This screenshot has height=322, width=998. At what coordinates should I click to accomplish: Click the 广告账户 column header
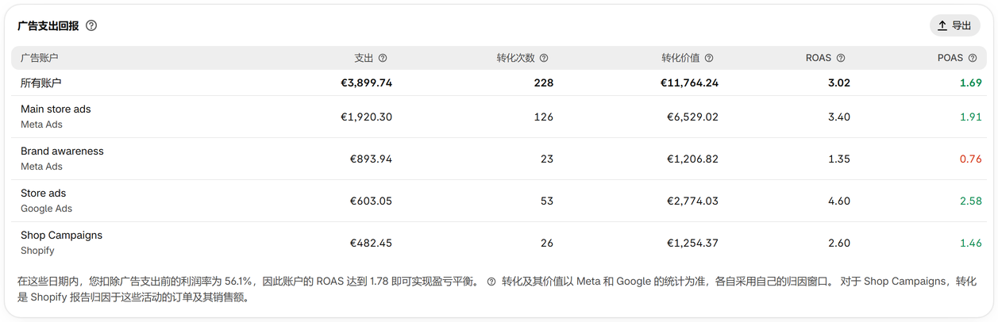pos(40,58)
